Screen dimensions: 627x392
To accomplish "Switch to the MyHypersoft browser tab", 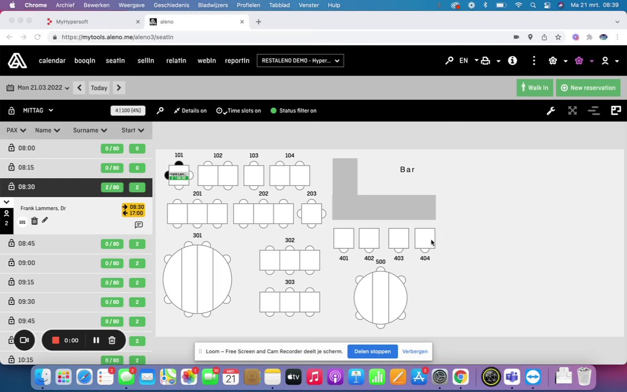I will (94, 22).
